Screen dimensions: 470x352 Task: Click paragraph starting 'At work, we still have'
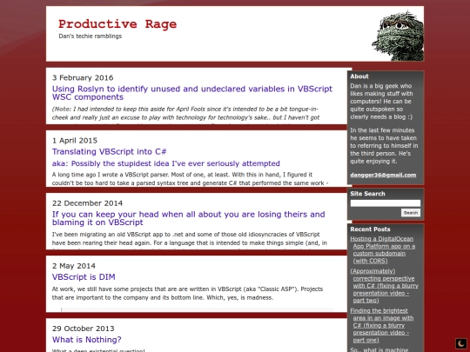click(x=187, y=294)
